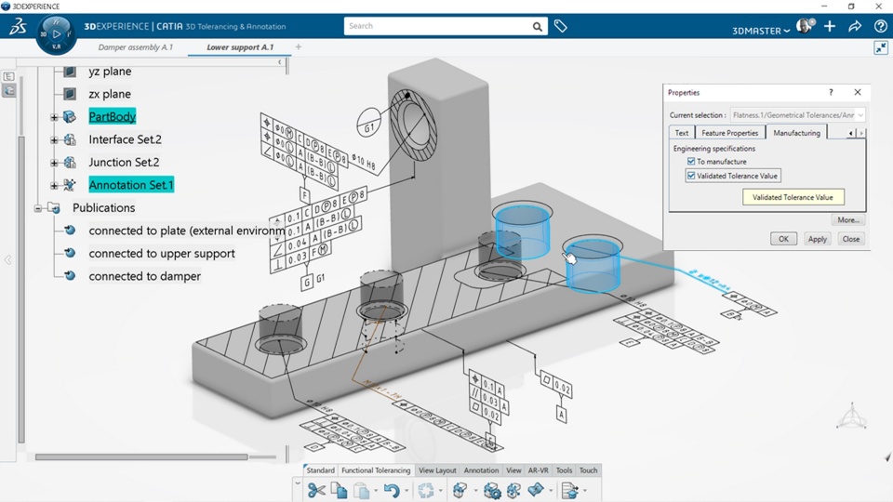The image size is (893, 502).
Task: Open the AR-VR action bar tab
Action: tap(539, 470)
